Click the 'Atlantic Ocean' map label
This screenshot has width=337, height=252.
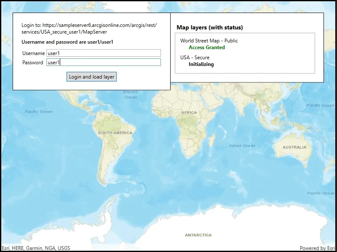pyautogui.click(x=131, y=94)
